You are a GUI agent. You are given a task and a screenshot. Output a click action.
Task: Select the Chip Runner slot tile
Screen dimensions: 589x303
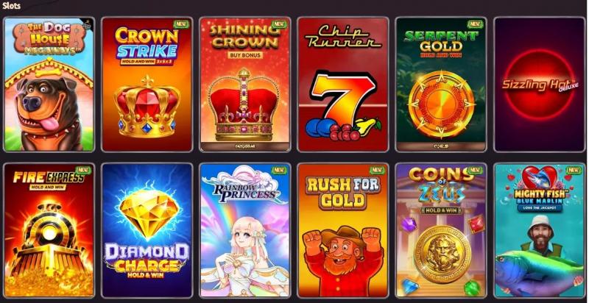343,85
